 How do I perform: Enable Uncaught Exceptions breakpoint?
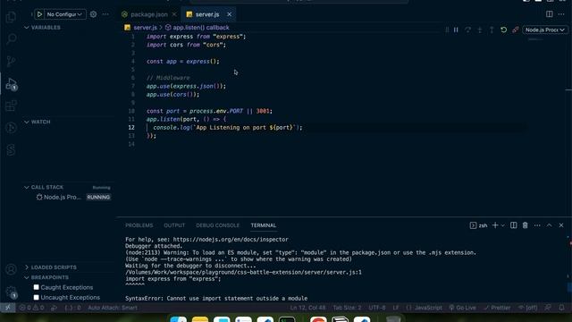[x=36, y=298]
